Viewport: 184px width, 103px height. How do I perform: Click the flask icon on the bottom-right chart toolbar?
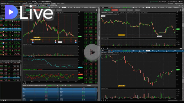(x=140, y=51)
